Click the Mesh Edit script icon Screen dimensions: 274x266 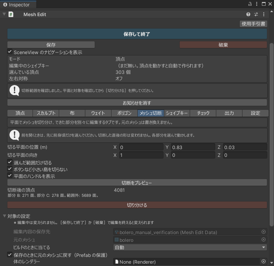[11, 14]
